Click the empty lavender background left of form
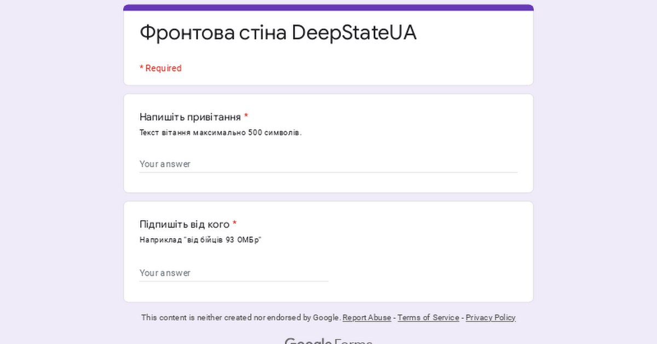Screen dimensions: 657x344 60,164
